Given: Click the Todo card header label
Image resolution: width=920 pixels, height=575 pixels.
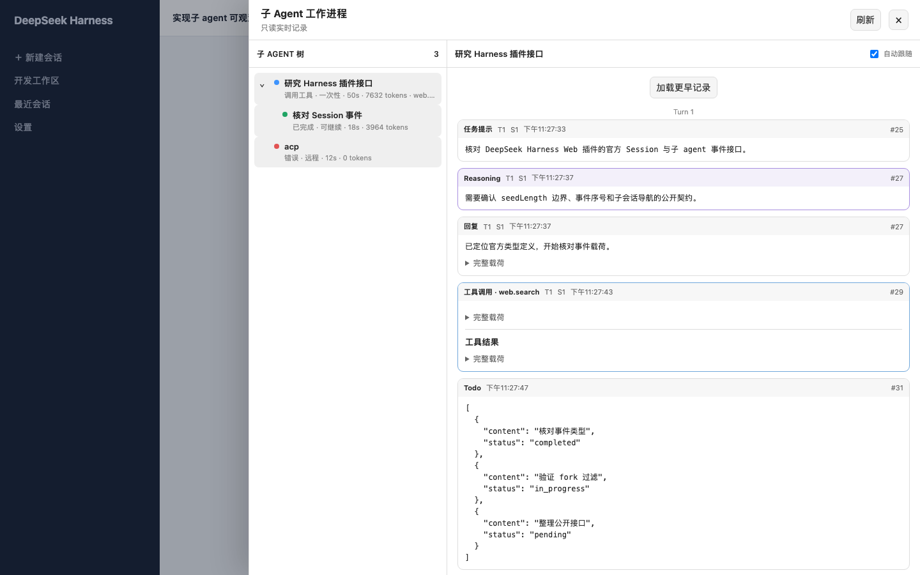Looking at the screenshot, I should (472, 388).
